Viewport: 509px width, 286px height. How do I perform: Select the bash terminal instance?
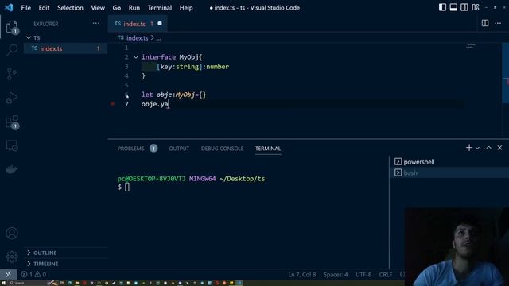[x=449, y=172]
